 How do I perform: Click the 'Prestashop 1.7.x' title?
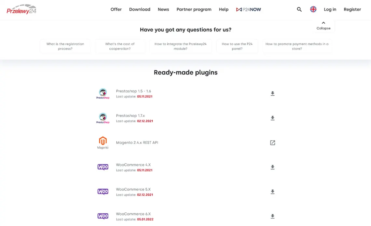point(131,115)
